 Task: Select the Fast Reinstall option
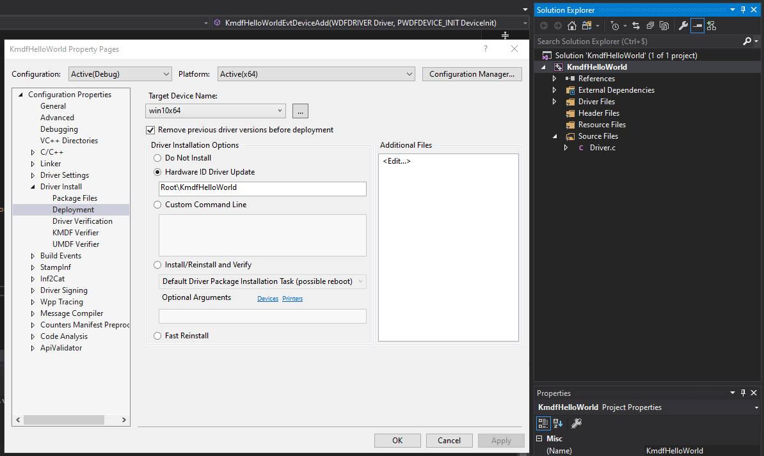157,336
